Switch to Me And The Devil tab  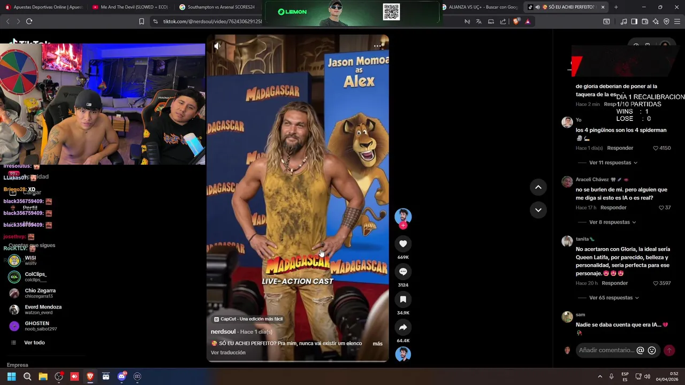coord(131,7)
